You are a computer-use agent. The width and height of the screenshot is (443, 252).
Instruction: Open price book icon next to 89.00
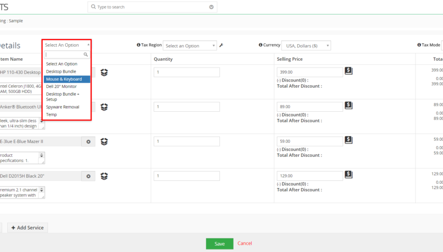coord(349,105)
